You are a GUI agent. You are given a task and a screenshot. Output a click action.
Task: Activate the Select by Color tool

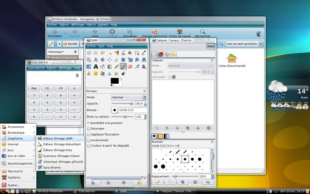(116, 53)
